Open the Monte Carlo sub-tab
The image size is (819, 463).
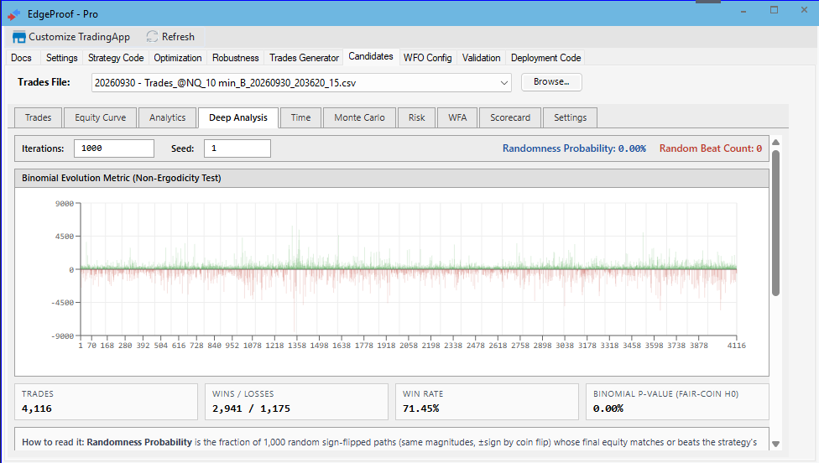click(x=359, y=117)
